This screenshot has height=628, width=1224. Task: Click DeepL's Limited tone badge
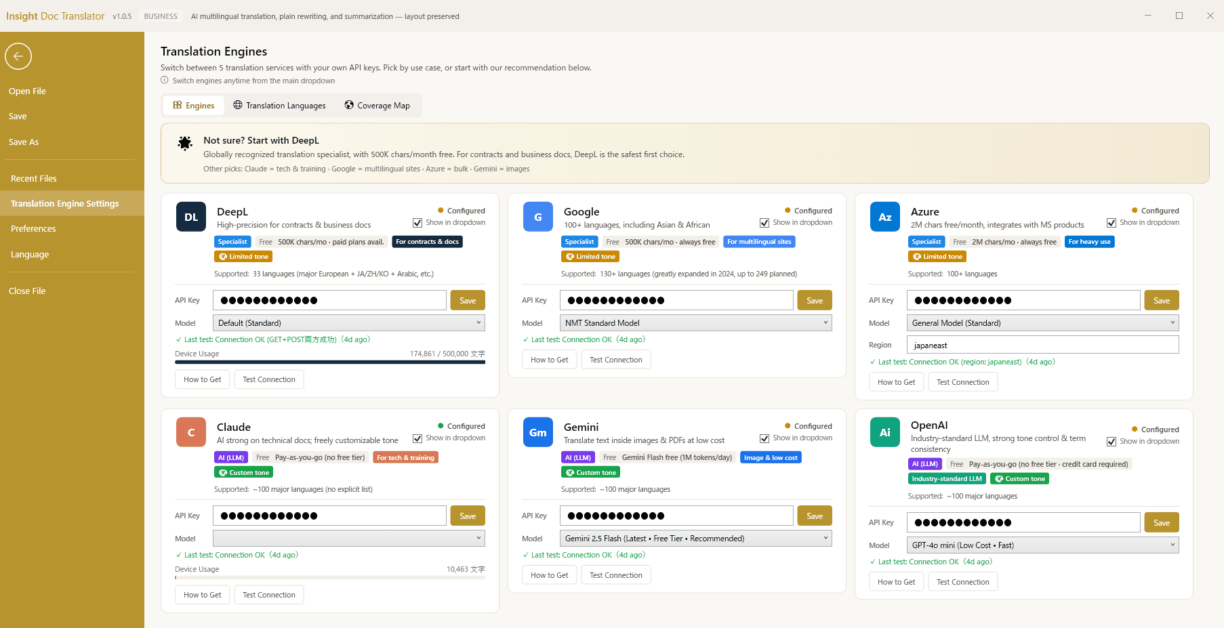(244, 257)
